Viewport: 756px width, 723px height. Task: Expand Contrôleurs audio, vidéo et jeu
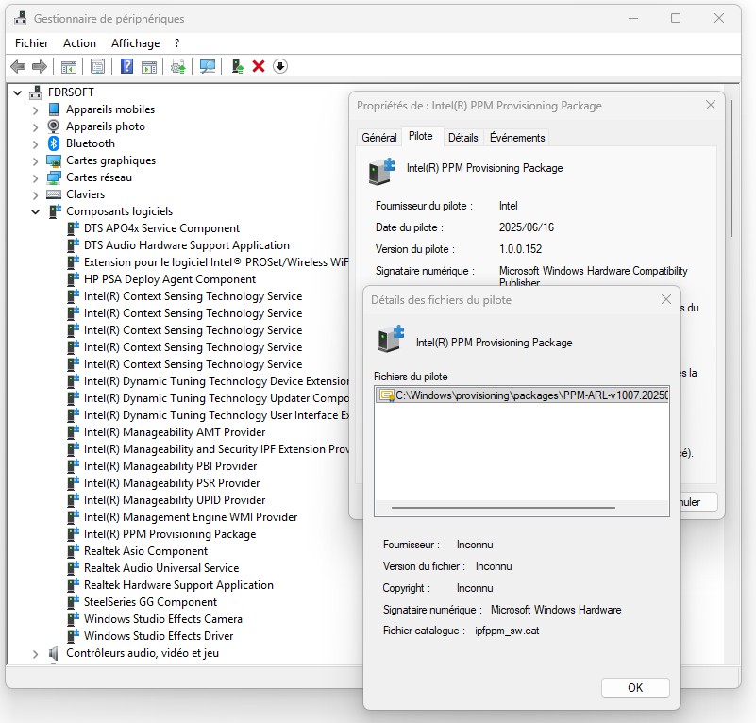tap(36, 653)
